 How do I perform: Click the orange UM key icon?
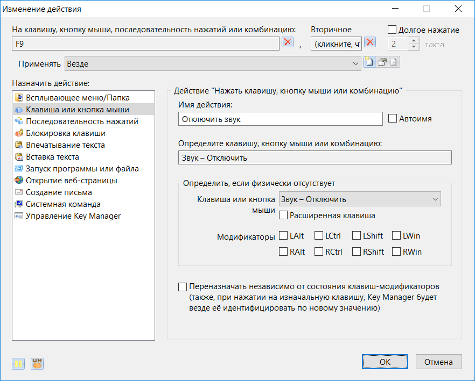point(37,364)
